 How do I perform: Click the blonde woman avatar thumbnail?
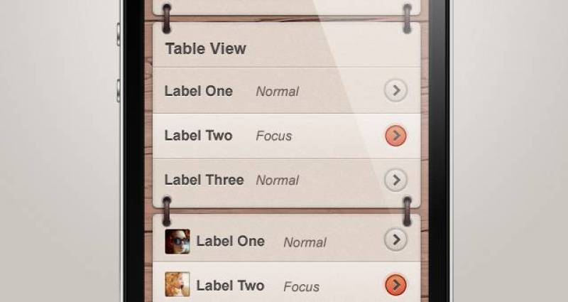click(x=177, y=285)
